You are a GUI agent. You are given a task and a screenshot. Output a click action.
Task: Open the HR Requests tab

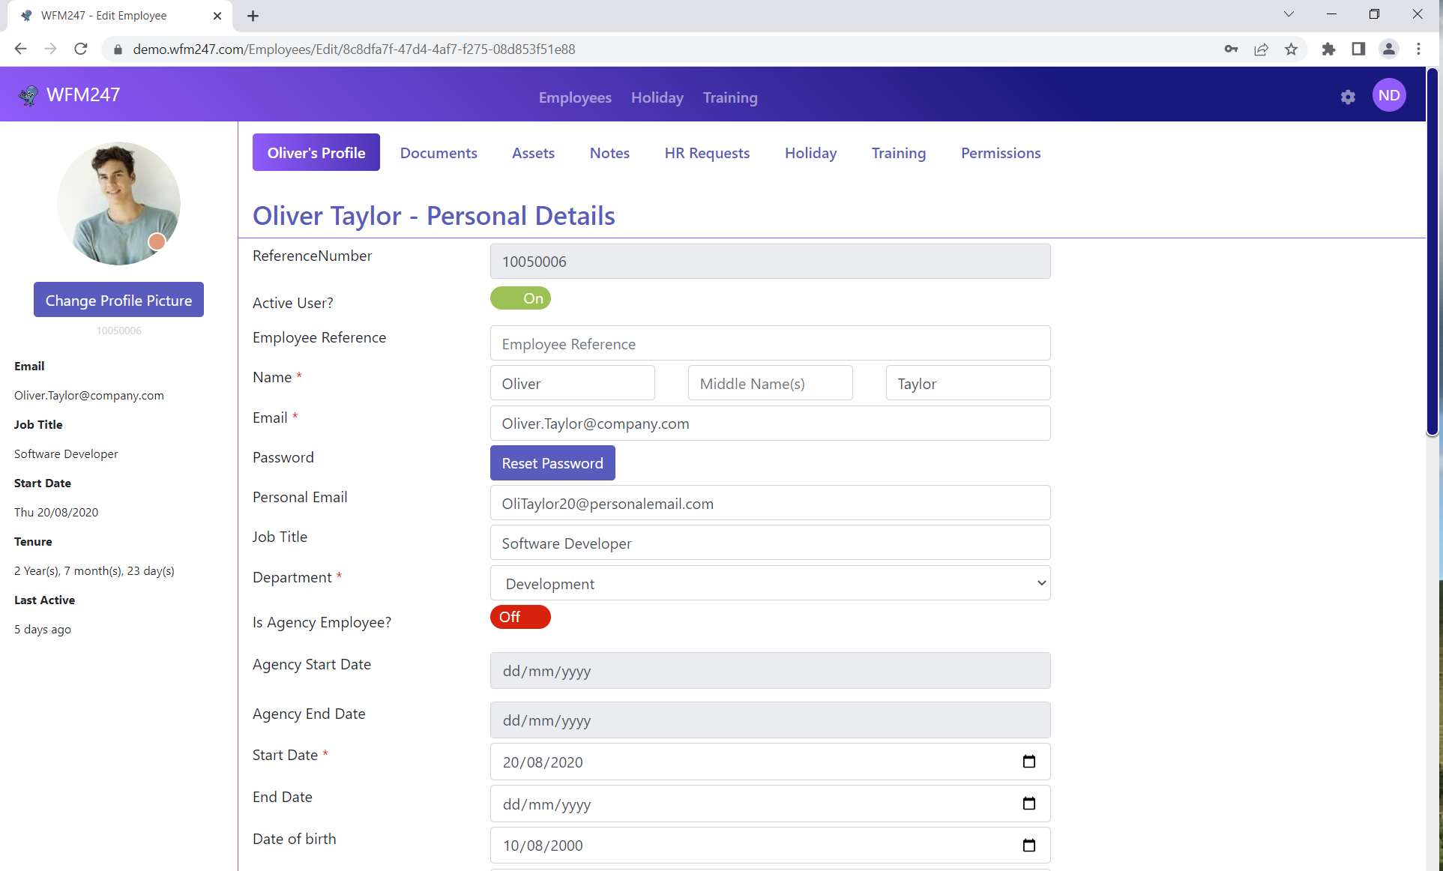[x=707, y=153]
